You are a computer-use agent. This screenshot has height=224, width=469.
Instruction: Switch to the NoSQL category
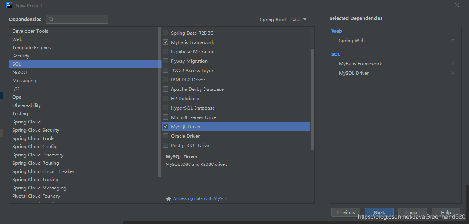point(85,72)
